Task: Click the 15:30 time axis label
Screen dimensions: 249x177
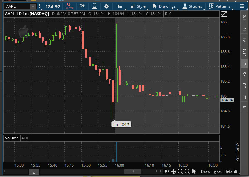Action: pos(19,165)
